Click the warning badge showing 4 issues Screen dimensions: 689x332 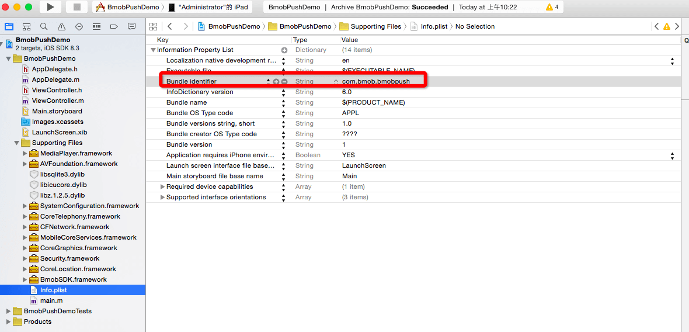[552, 7]
